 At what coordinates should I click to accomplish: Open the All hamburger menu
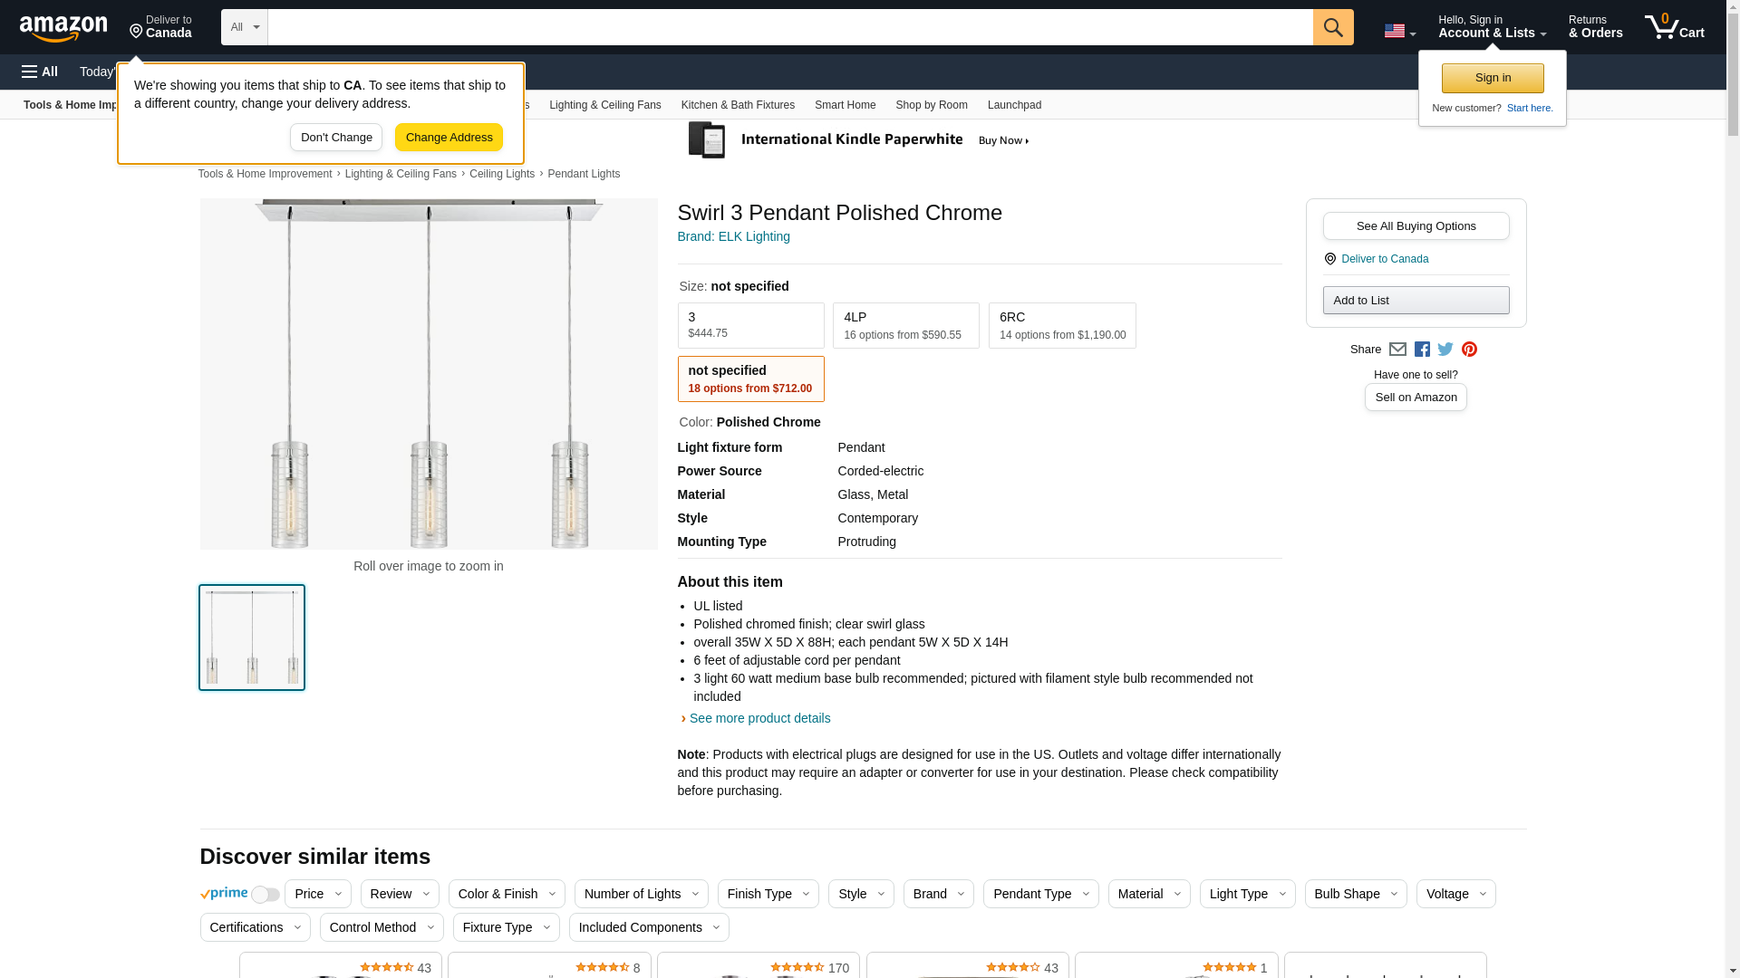(40, 72)
